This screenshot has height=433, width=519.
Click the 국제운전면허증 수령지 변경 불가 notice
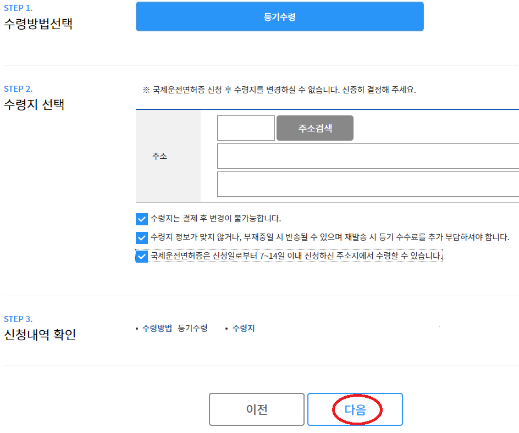279,90
